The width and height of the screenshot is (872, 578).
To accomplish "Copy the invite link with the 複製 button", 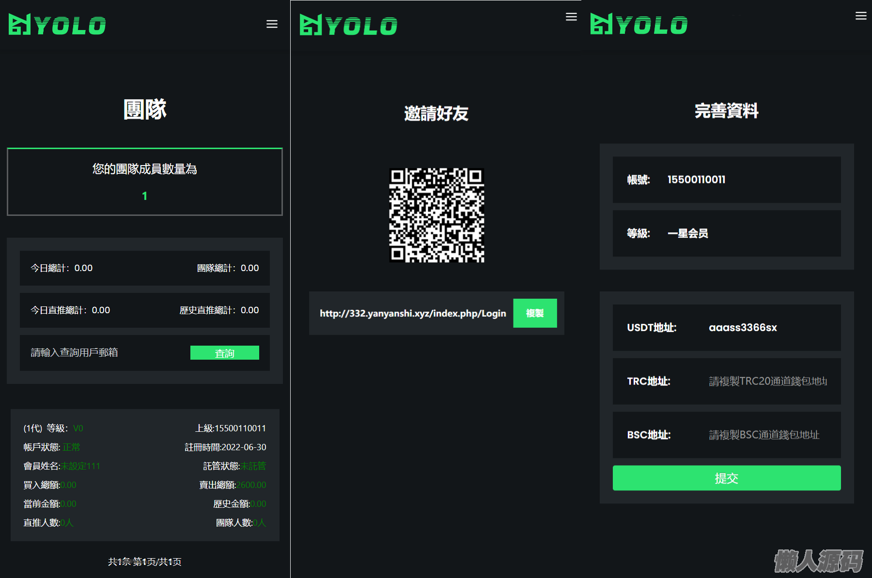I will (x=535, y=313).
